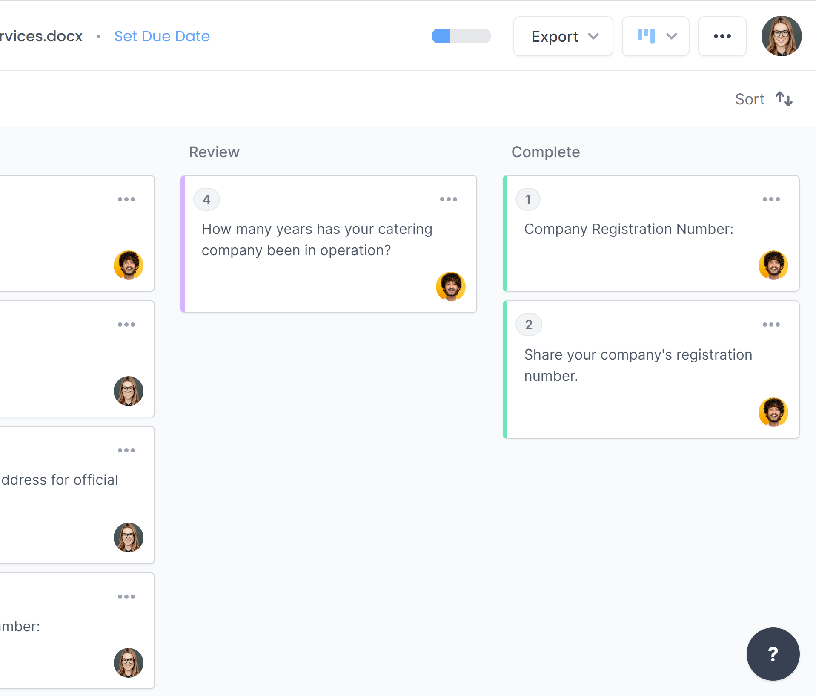Screen dimensions: 816x696
Task: Expand the view switcher chevron
Action: click(x=671, y=36)
